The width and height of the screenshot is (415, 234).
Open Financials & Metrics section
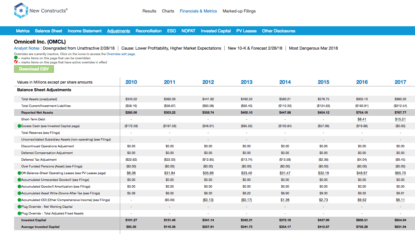(198, 11)
